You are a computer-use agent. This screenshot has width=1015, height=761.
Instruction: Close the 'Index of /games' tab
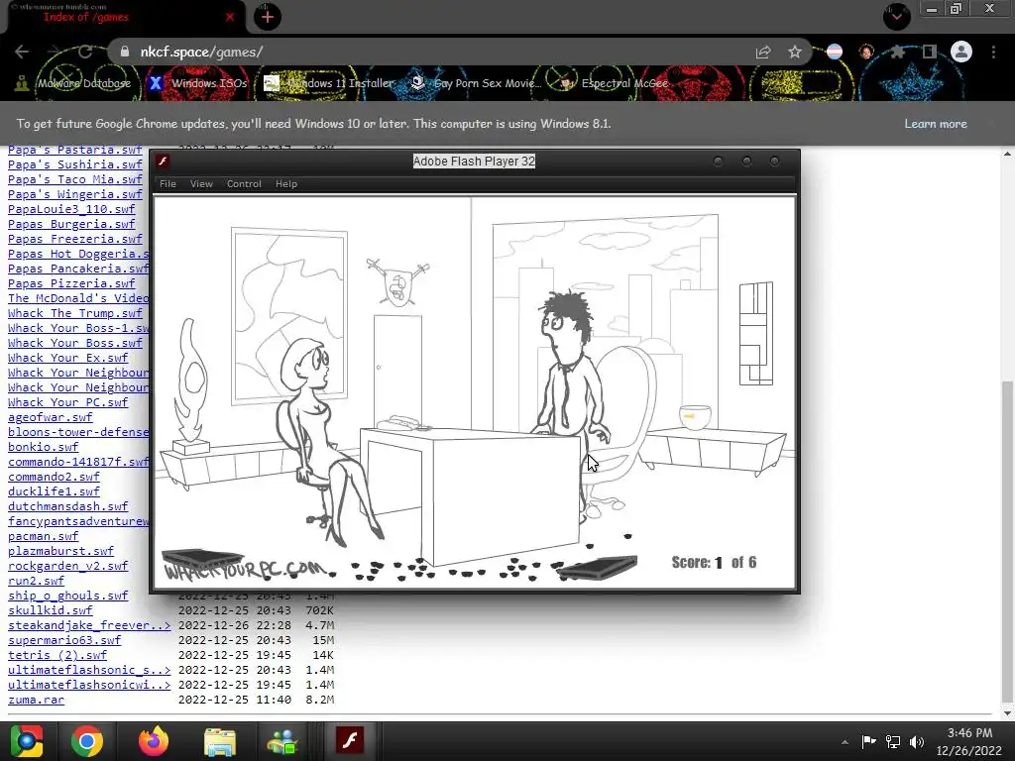pos(230,18)
